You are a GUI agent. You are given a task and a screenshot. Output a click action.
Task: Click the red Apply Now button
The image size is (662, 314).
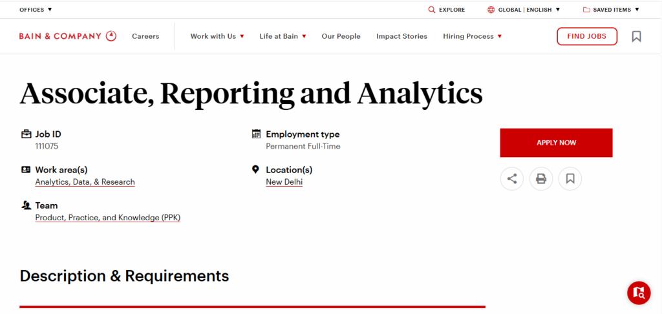(556, 143)
